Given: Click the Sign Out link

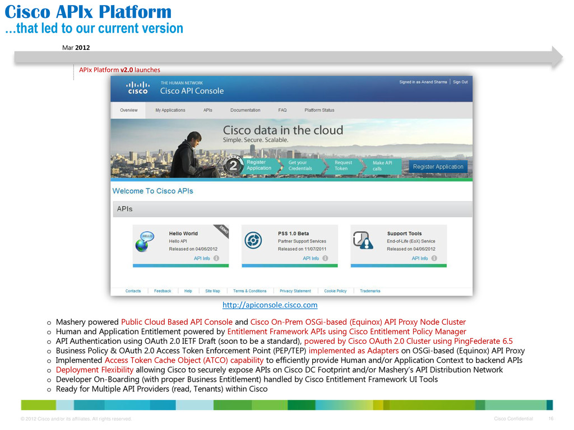Looking at the screenshot, I should click(460, 82).
